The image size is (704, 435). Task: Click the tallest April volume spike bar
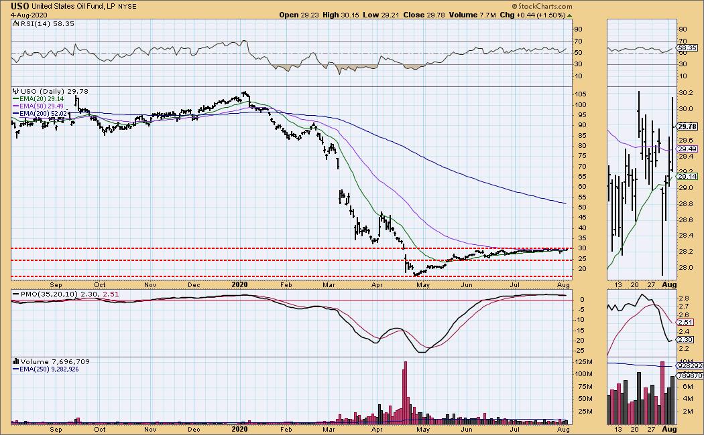[406, 393]
